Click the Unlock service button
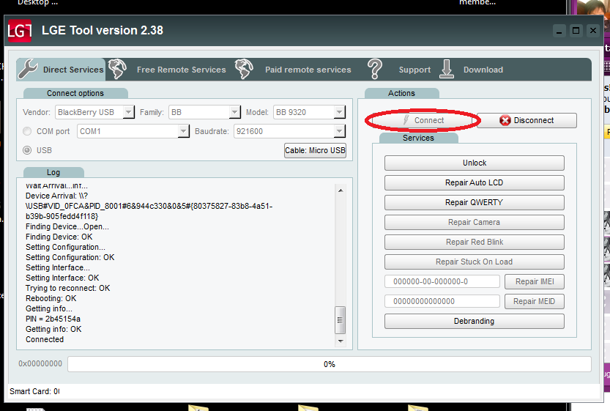 click(x=475, y=163)
